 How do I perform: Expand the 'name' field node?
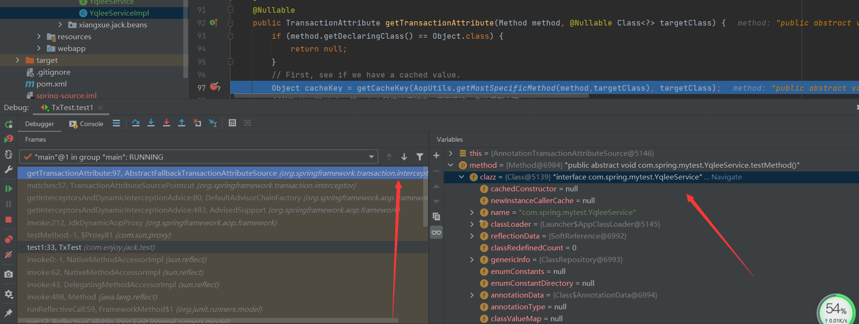[472, 212]
